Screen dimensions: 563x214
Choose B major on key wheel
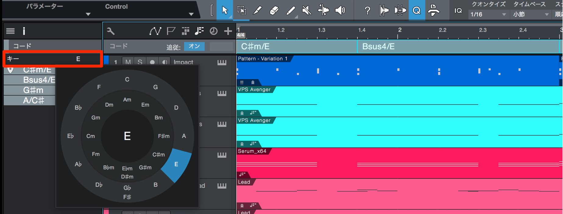point(155,185)
